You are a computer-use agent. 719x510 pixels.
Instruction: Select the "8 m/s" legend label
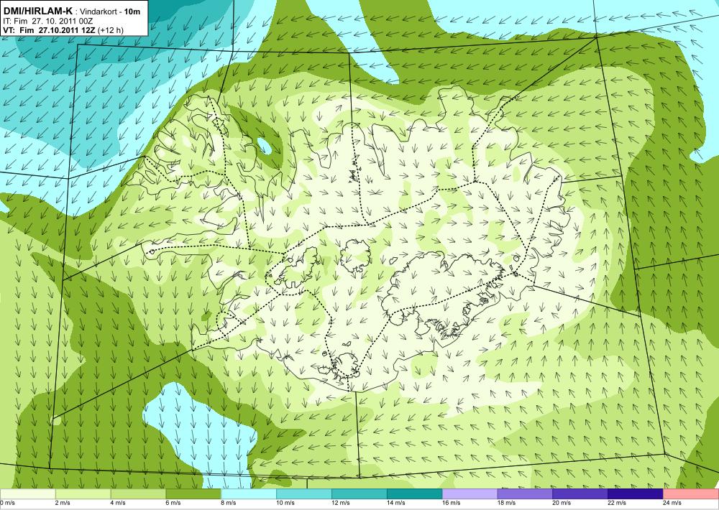point(229,503)
